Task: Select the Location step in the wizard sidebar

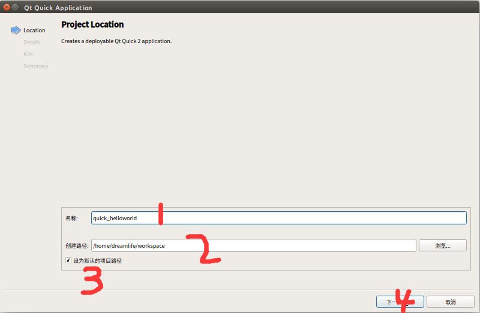Action: (x=34, y=31)
